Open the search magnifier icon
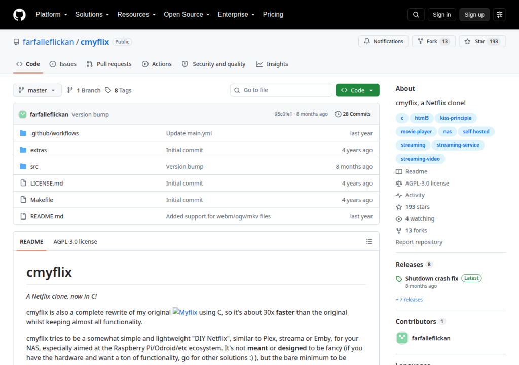The image size is (519, 365). point(416,15)
